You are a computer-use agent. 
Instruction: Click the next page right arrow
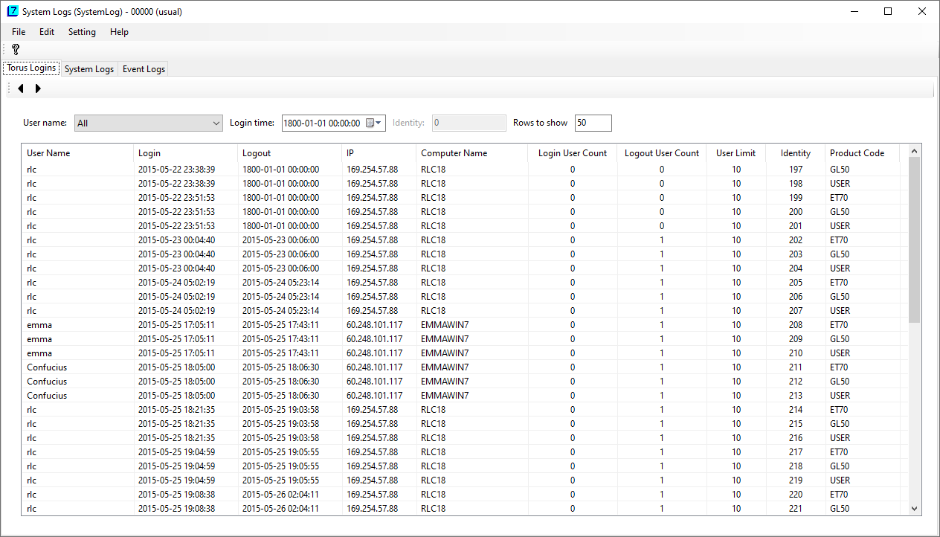38,89
